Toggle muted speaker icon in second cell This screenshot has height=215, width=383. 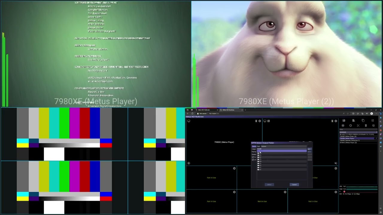(x=336, y=163)
